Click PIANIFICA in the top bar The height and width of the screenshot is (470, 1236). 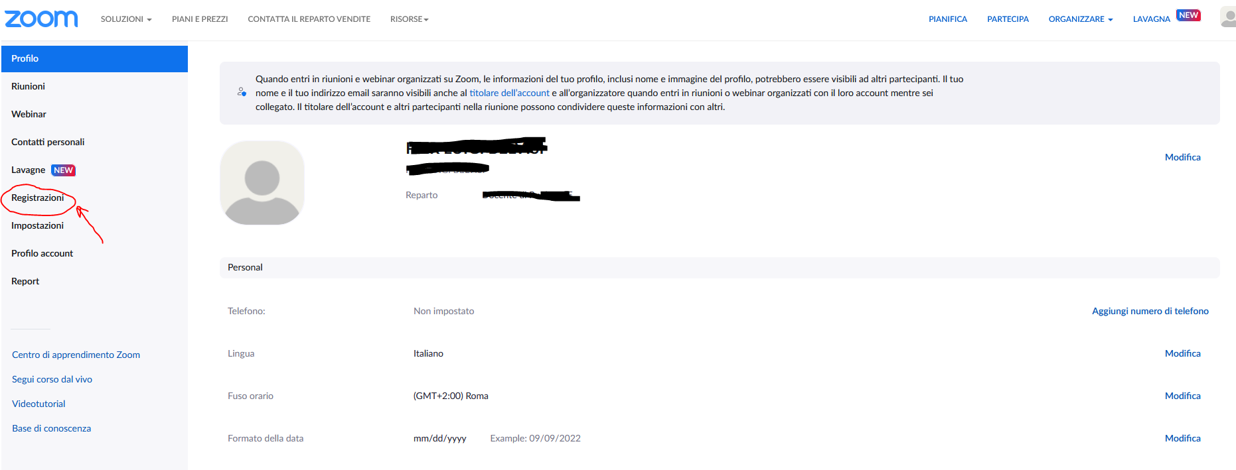(x=948, y=19)
